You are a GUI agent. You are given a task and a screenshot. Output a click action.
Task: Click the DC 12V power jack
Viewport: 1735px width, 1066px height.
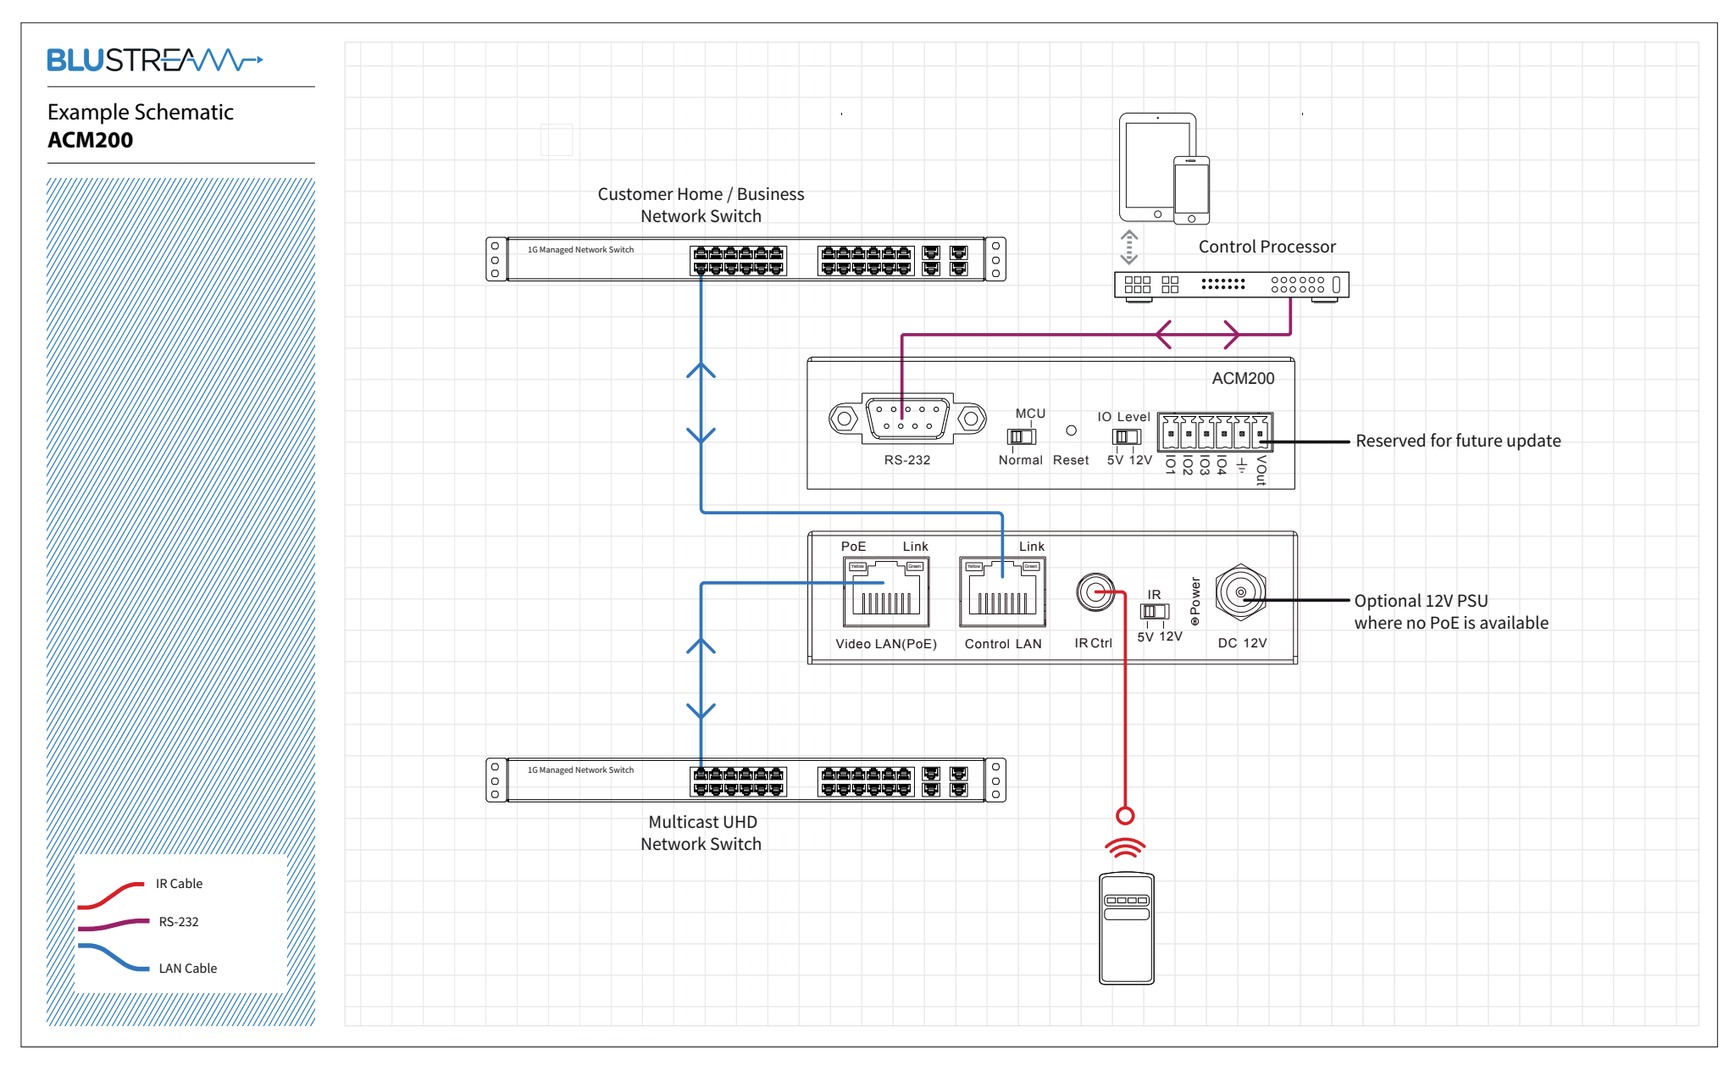[x=1240, y=592]
